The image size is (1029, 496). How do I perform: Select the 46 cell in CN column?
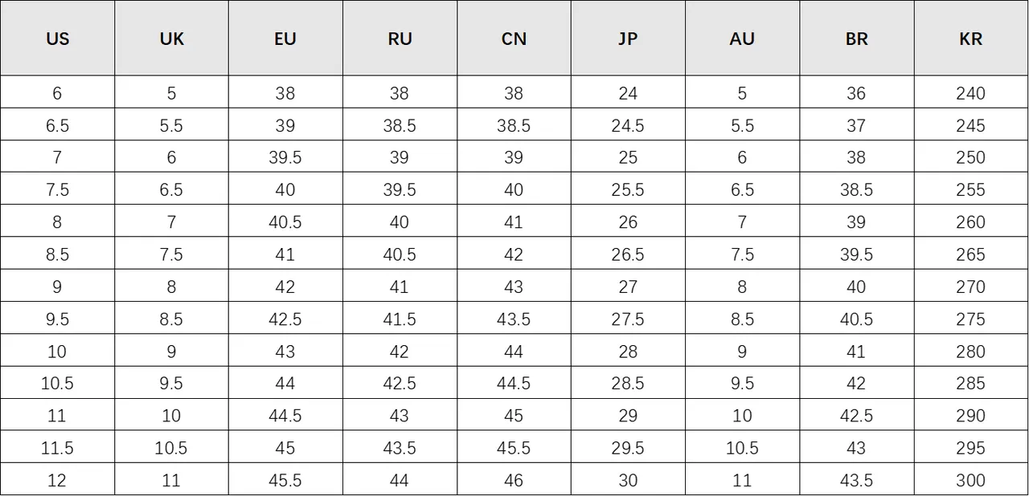[x=514, y=480]
